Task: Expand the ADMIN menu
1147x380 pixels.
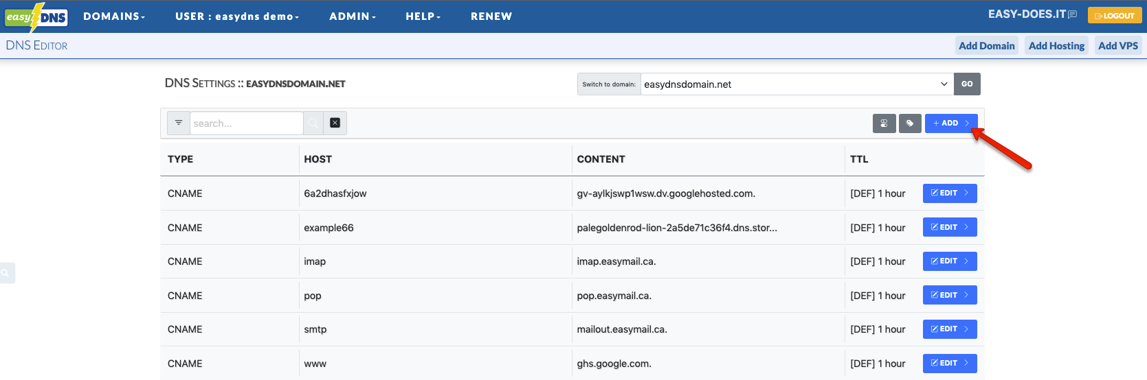Action: pos(353,16)
